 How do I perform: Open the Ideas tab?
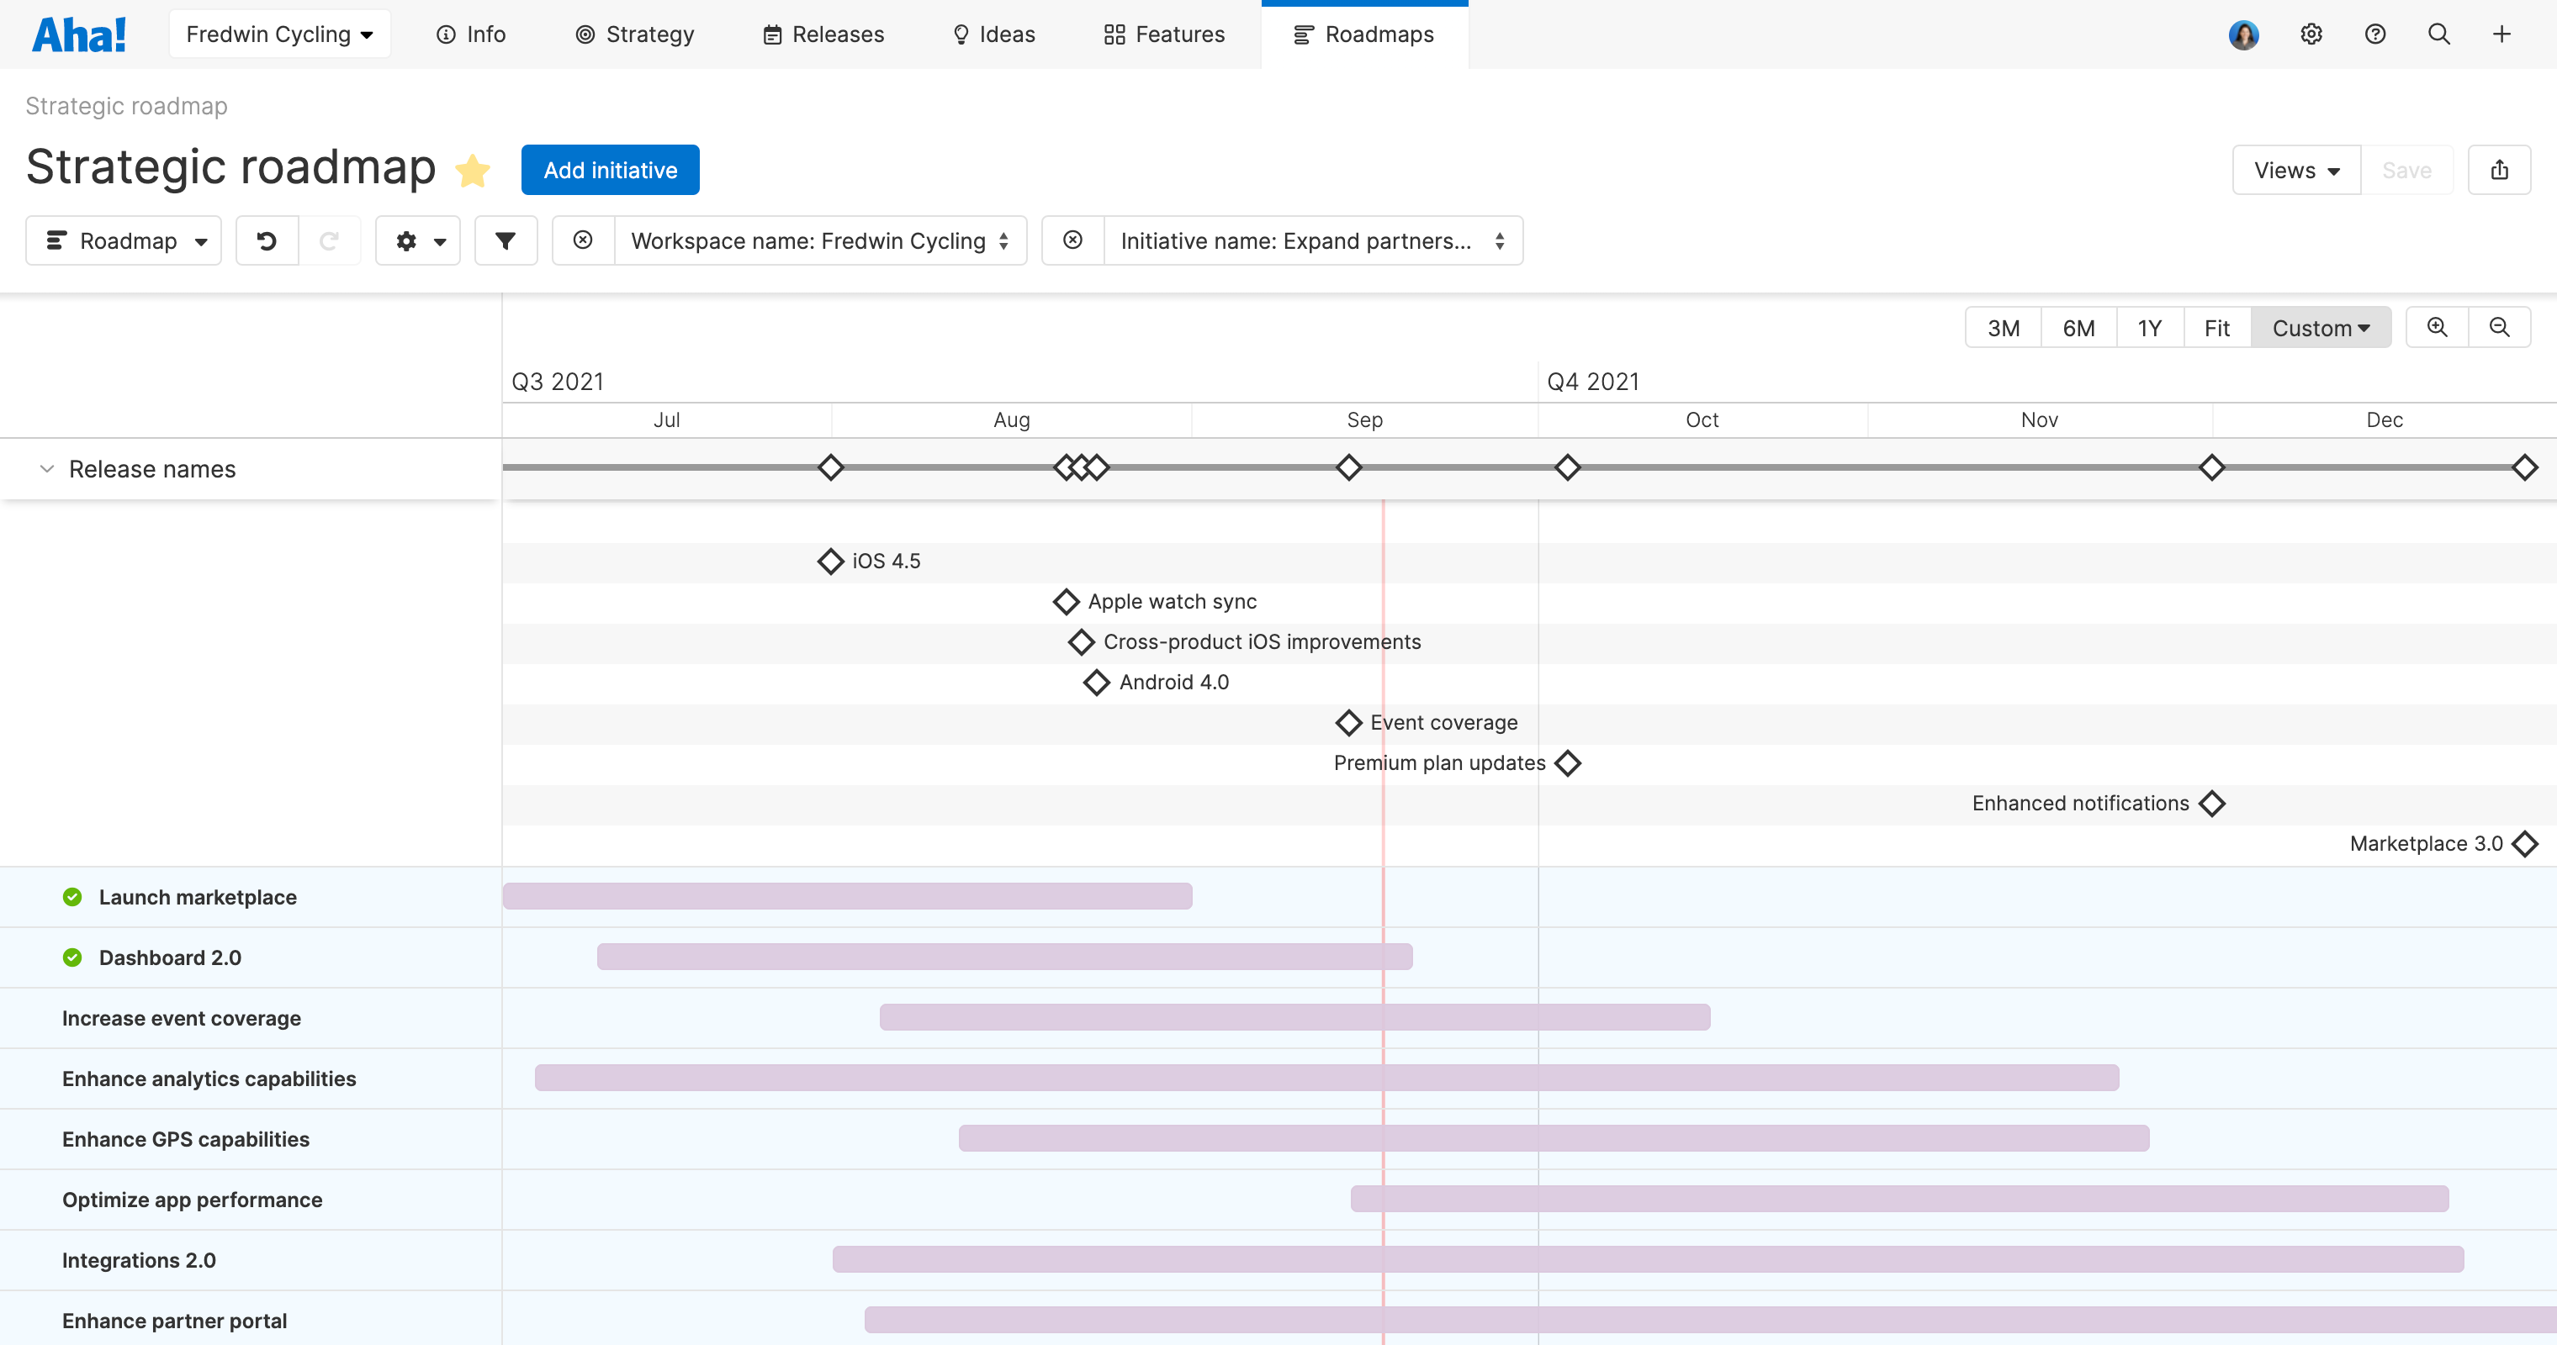coord(992,34)
